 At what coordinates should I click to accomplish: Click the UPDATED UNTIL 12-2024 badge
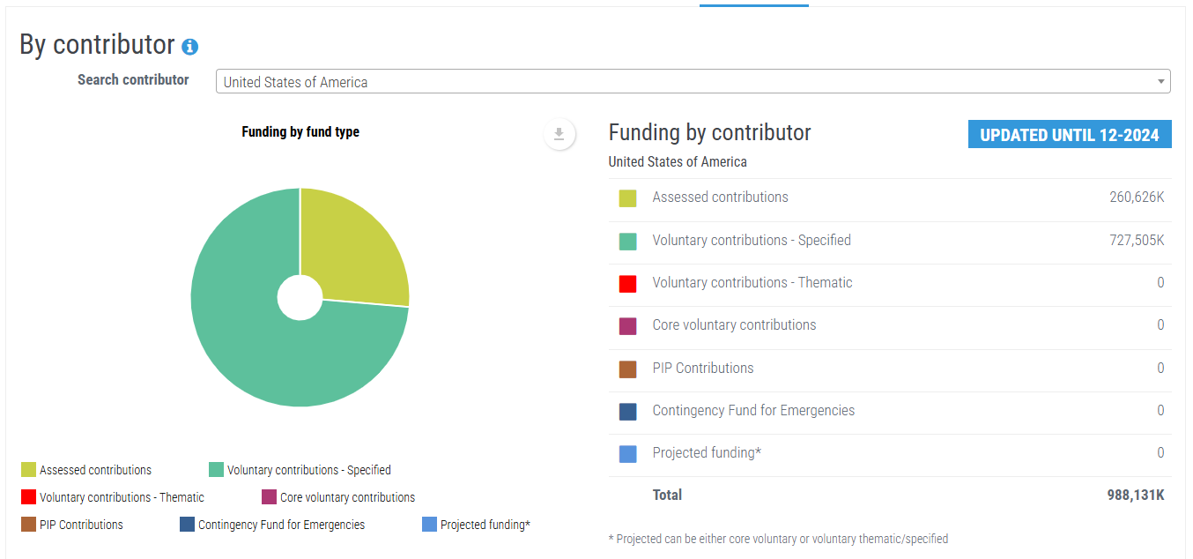[1070, 135]
